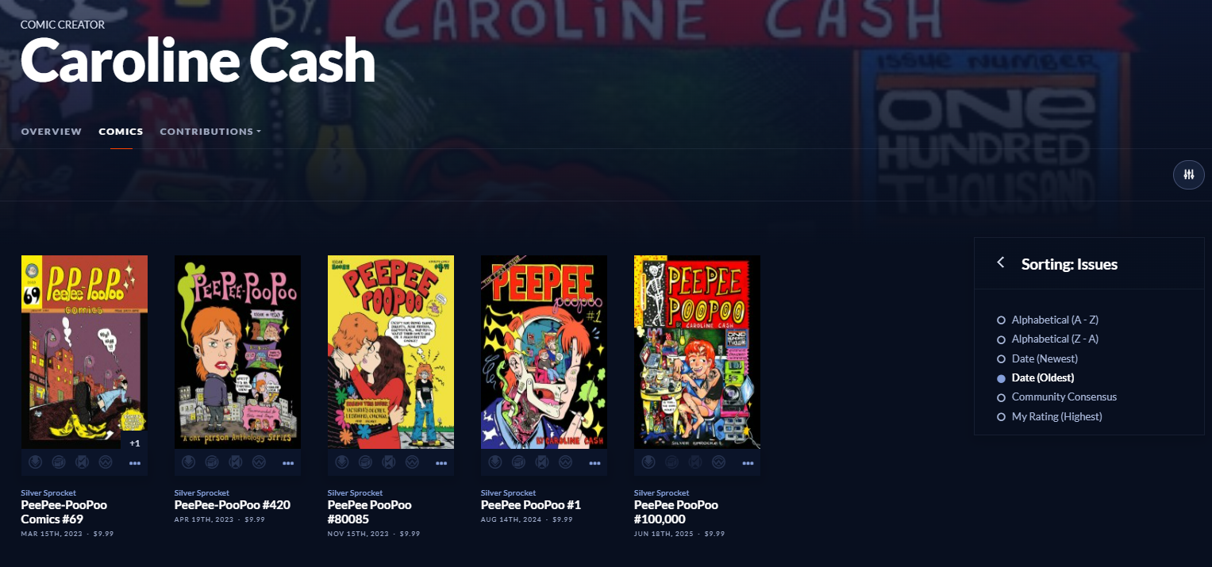Add PeePee-PooPoo #420 to collection icon
The height and width of the screenshot is (567, 1212).
tap(211, 462)
